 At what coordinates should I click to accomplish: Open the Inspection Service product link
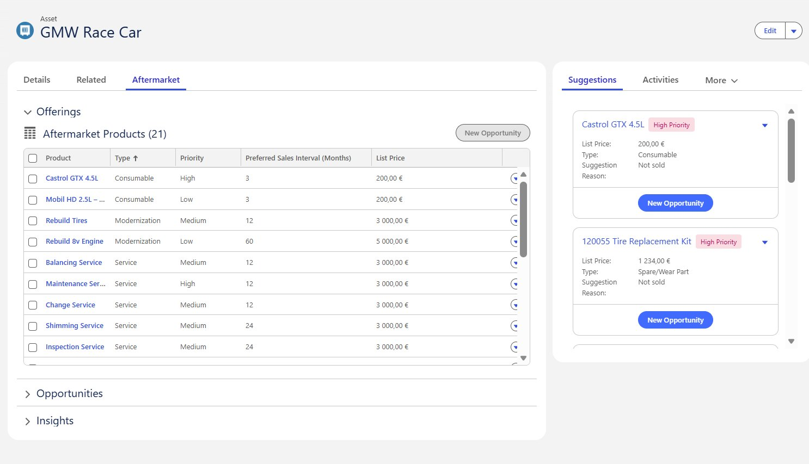point(75,347)
